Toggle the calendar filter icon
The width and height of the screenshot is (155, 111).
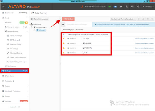pos(148,19)
